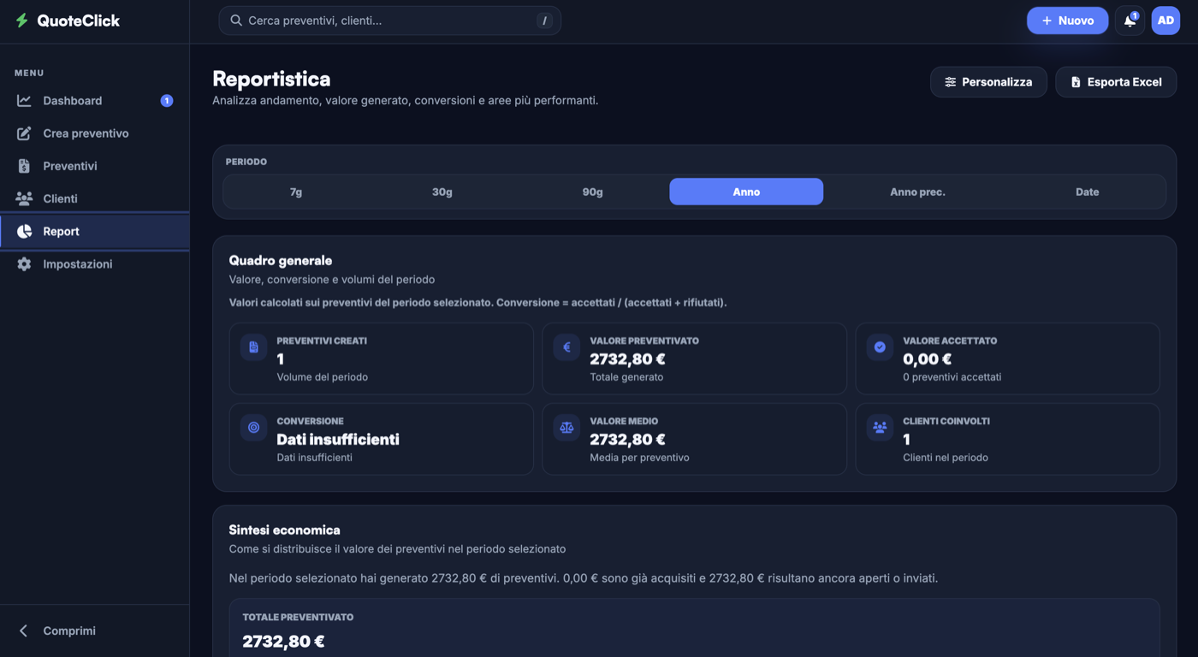1198x657 pixels.
Task: Click the Report pie chart icon
Action: coord(24,231)
